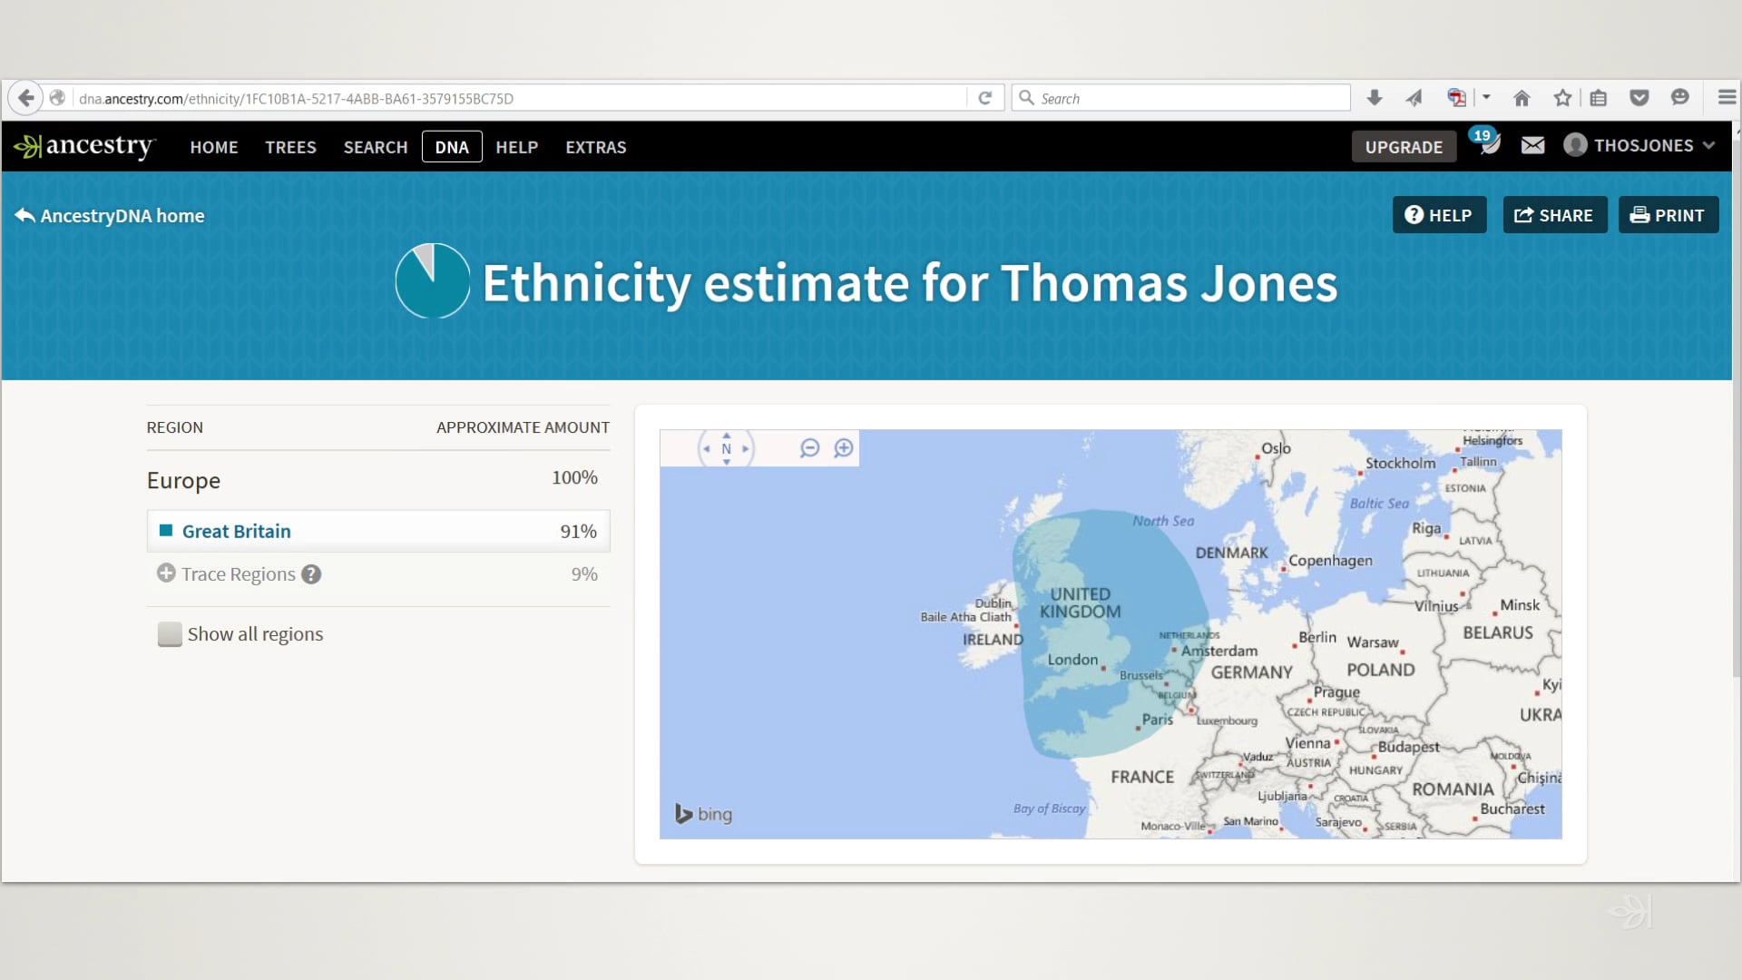The width and height of the screenshot is (1742, 980).
Task: Open the Pocket save icon
Action: pos(1639,97)
